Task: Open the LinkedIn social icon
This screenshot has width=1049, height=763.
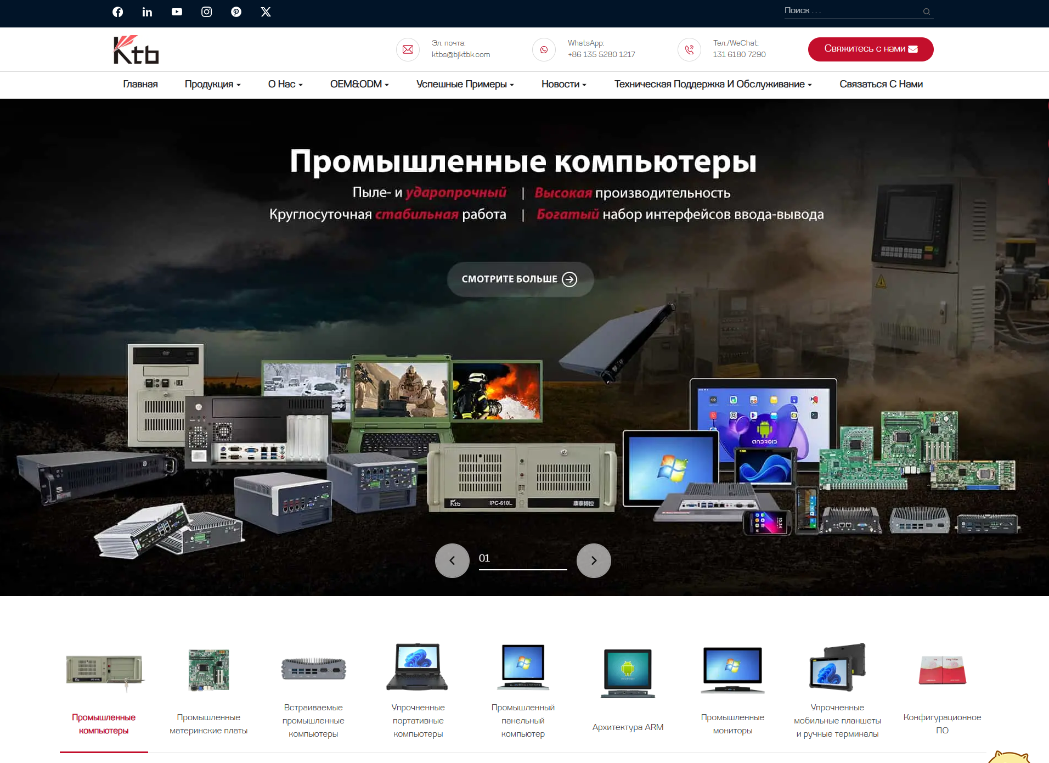Action: click(147, 12)
